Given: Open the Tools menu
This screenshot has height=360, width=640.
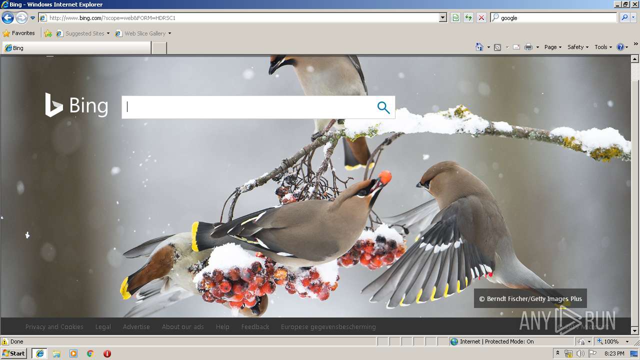Looking at the screenshot, I should point(603,47).
